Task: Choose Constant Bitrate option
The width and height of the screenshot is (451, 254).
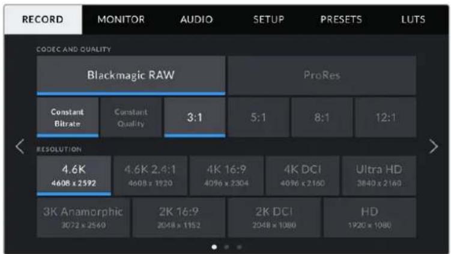Action: click(67, 118)
